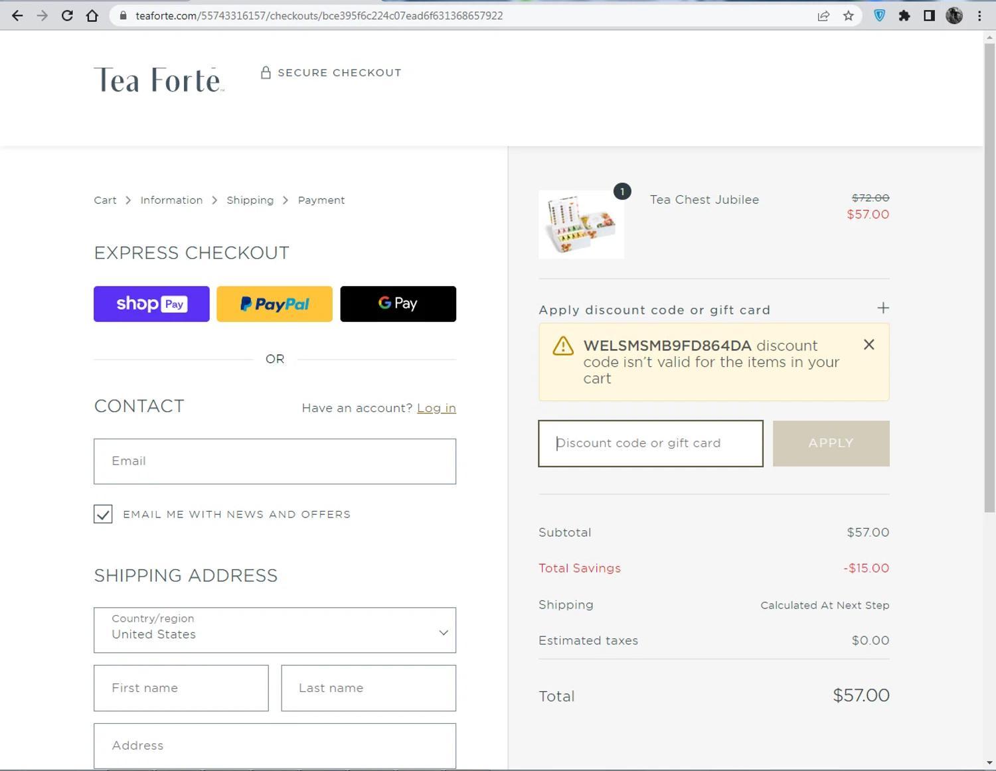Click the Estimated taxes $0.00 value
Screen dimensions: 996x771
(871, 640)
